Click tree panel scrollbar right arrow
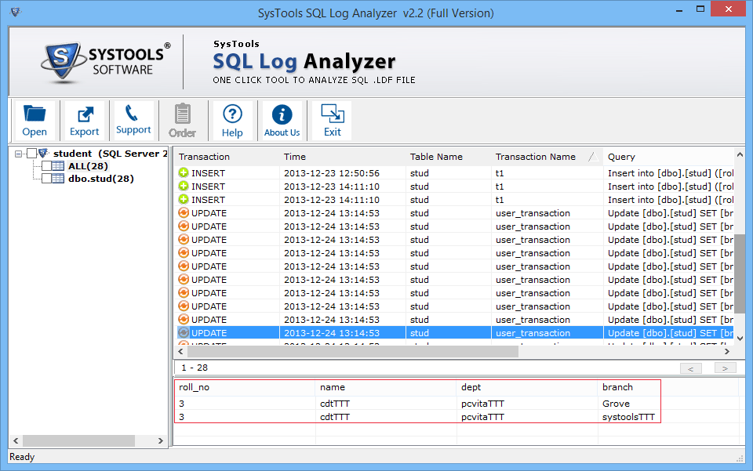The width and height of the screenshot is (753, 471). (x=160, y=440)
